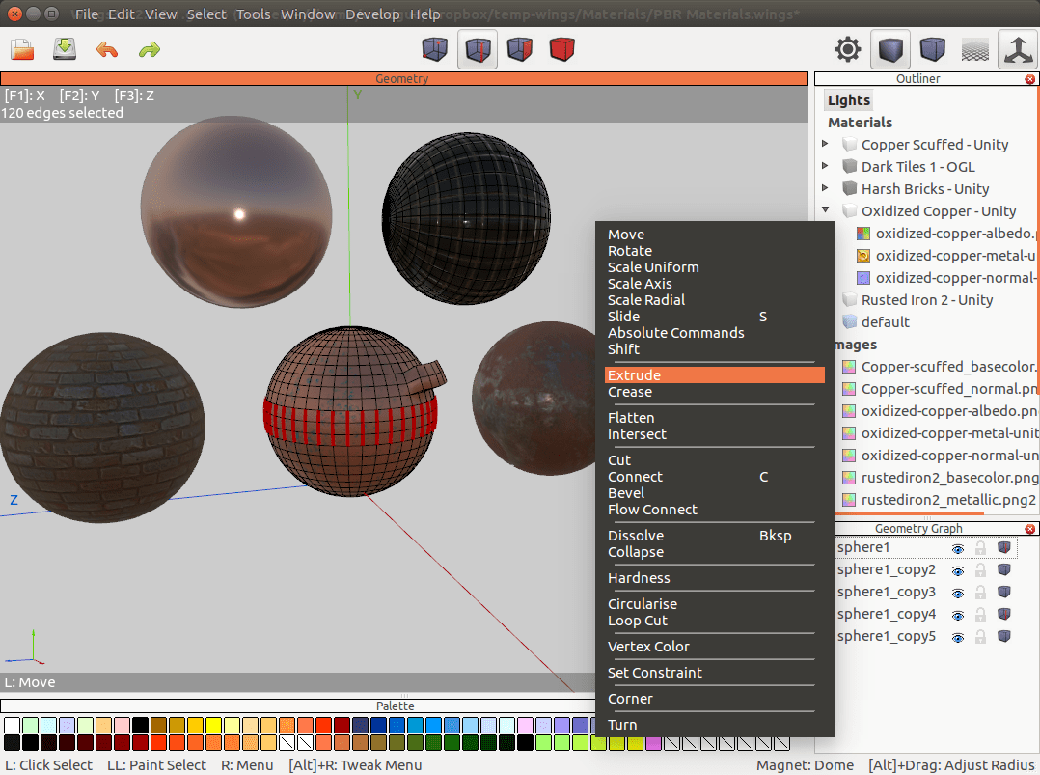
Task: Click rustediron2_metallic.png2 image icon
Action: pyautogui.click(x=848, y=500)
